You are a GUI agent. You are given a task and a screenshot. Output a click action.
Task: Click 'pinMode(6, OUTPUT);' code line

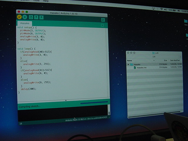[33, 34]
